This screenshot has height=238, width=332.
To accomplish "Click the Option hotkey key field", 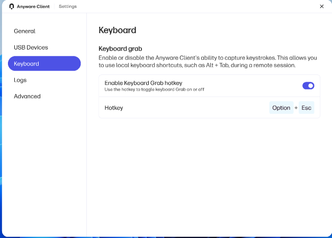I will [x=281, y=108].
